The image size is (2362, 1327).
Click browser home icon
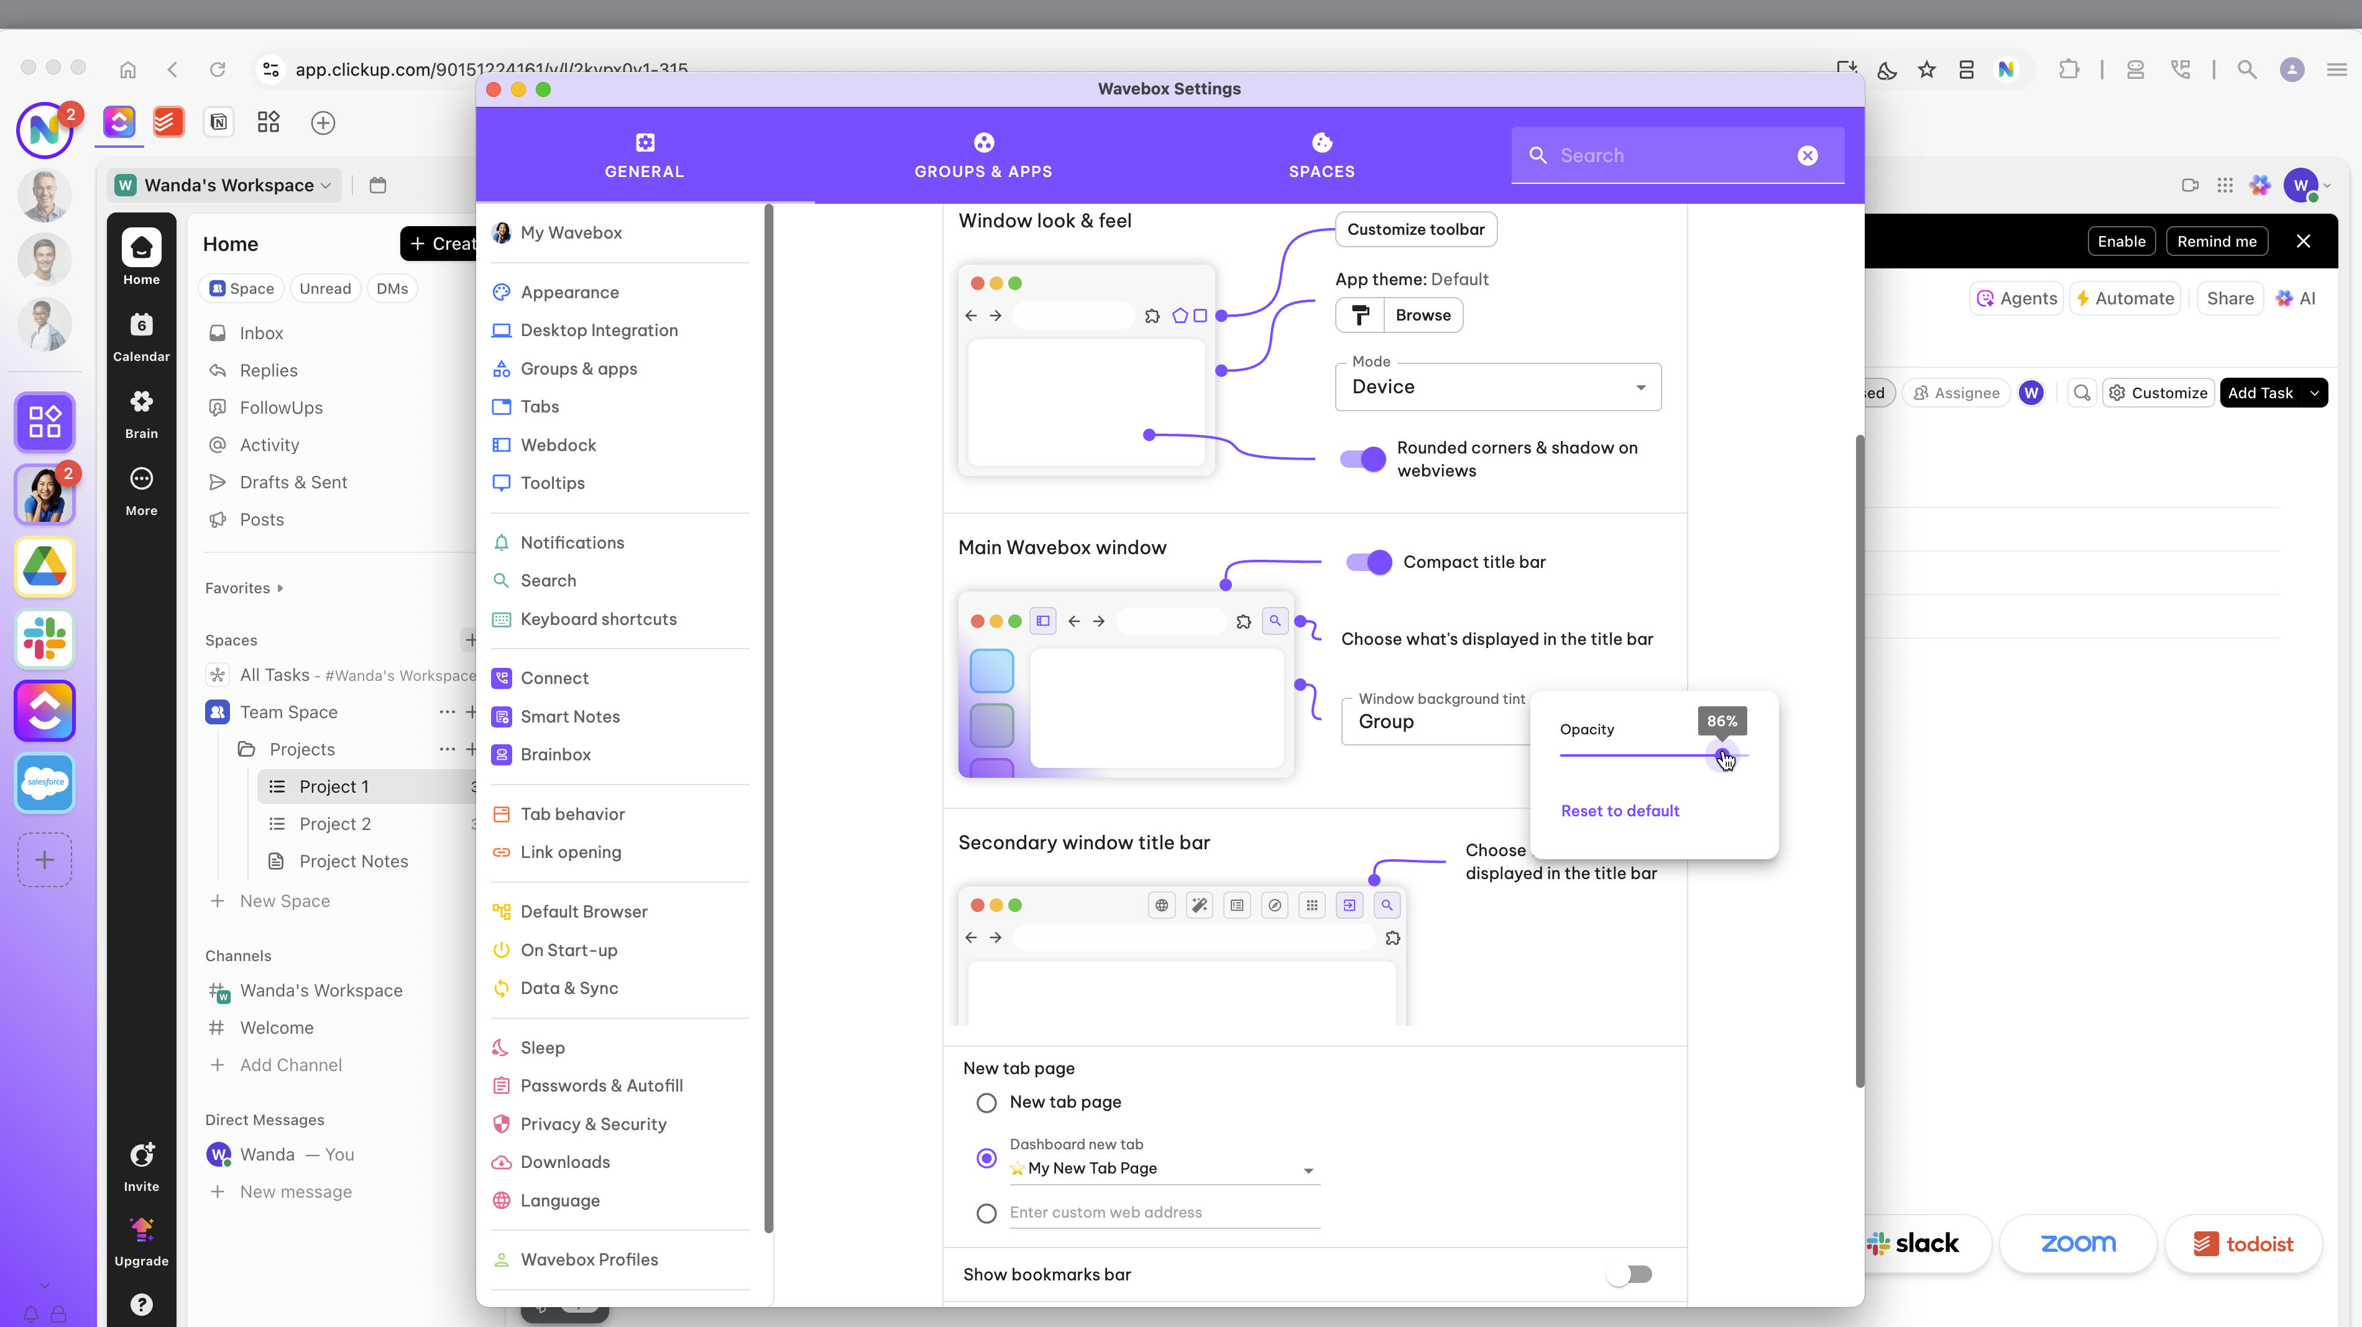[x=129, y=70]
